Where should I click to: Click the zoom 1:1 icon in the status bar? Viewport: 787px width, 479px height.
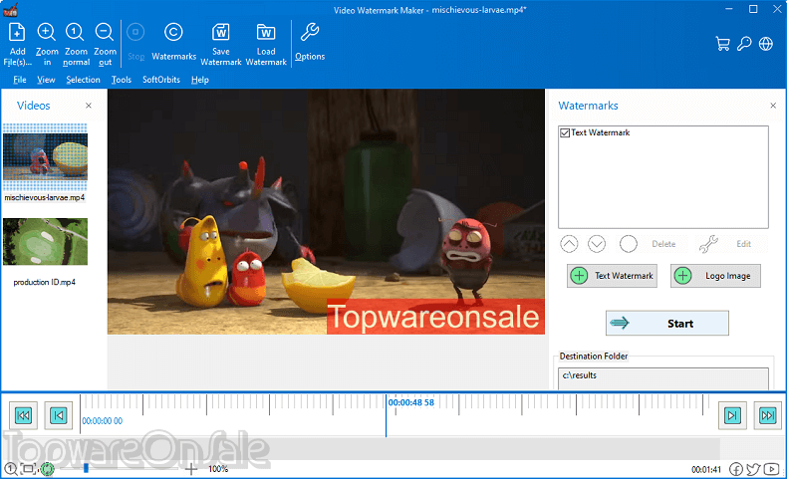pyautogui.click(x=11, y=469)
